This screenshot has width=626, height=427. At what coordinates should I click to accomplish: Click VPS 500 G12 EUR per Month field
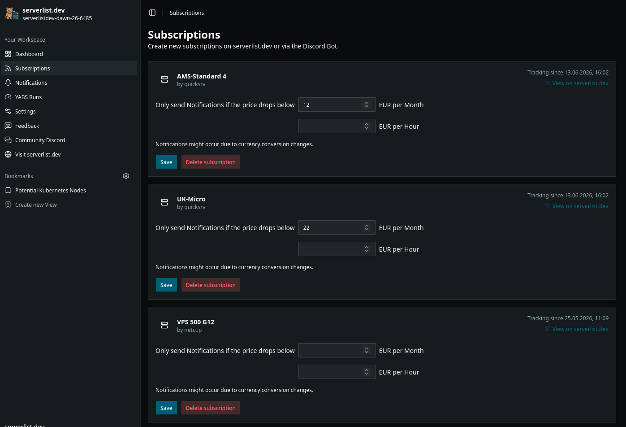click(337, 350)
